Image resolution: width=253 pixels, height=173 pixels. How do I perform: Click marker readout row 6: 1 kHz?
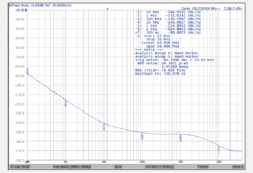pyautogui.click(x=169, y=29)
